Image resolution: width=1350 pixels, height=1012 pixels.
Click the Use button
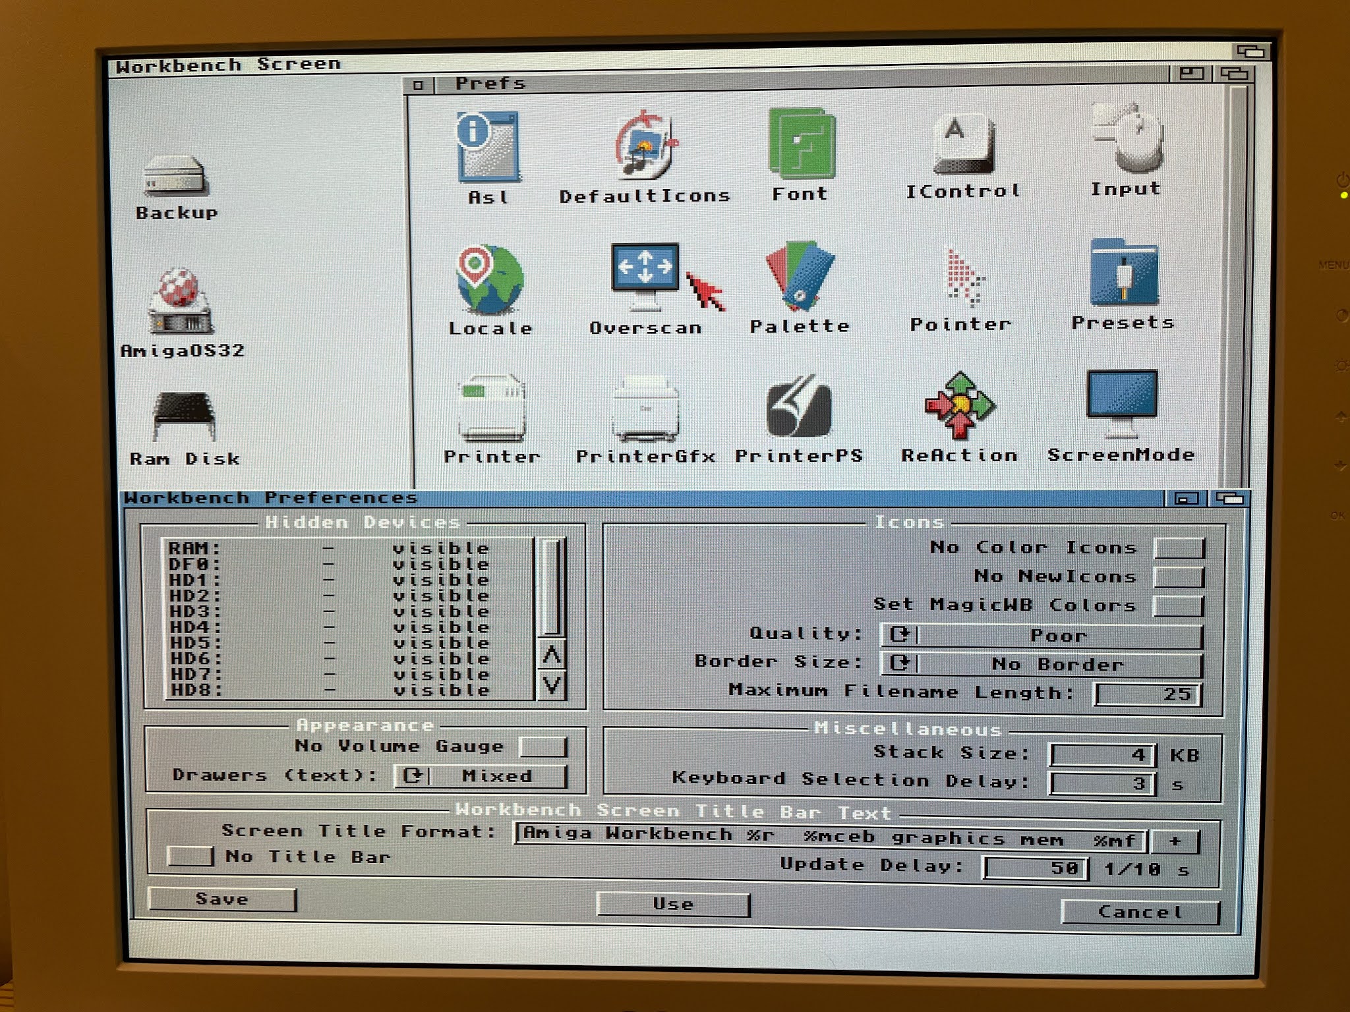pos(673,904)
